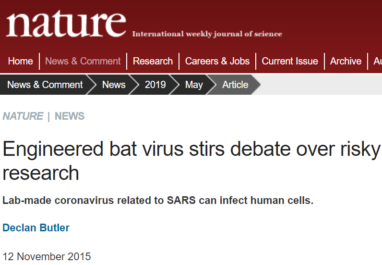This screenshot has height=265, width=382.
Task: Click the cut-off 'Au' menu item
Action: [x=377, y=61]
